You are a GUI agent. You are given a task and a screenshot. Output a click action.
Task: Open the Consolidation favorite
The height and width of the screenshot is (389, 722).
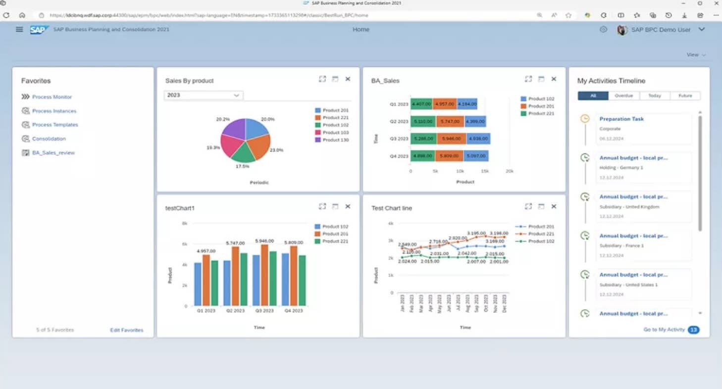[x=49, y=139]
